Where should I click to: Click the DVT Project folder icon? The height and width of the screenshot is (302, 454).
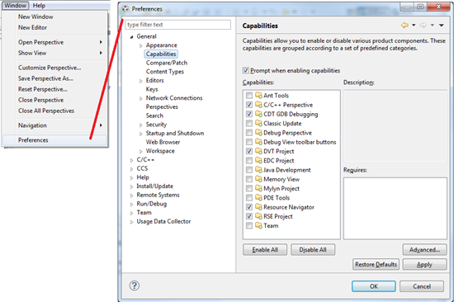[x=258, y=151]
